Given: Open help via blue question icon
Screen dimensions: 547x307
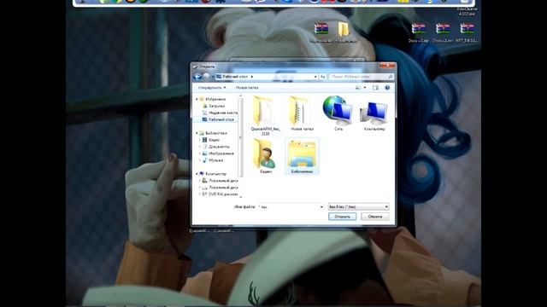Looking at the screenshot, I should click(387, 88).
